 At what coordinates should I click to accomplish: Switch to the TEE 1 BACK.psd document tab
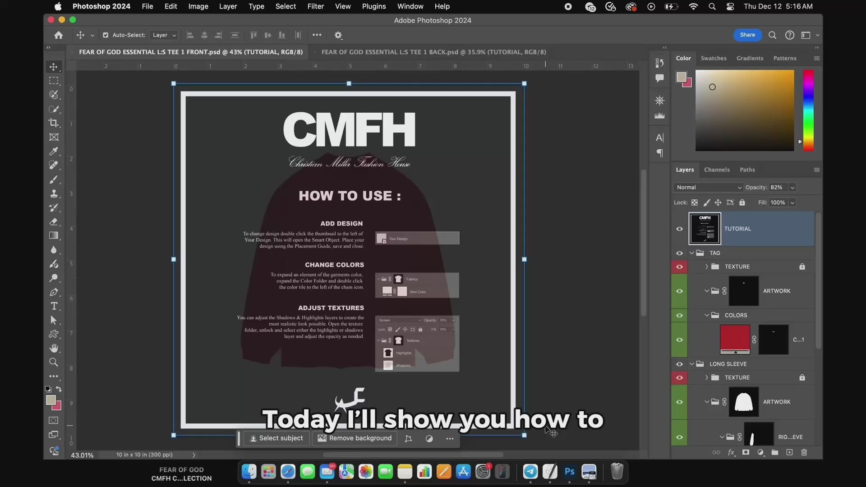point(433,52)
